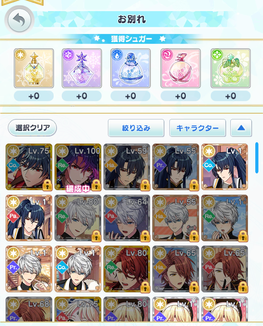Open the 絞り込み filter options
Image resolution: width=263 pixels, height=326 pixels.
tap(136, 128)
